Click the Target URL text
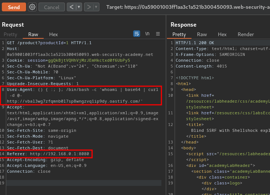 (x=188, y=7)
